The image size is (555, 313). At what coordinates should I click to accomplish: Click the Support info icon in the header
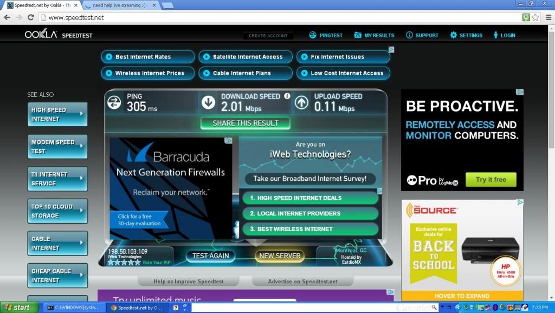pyautogui.click(x=409, y=35)
